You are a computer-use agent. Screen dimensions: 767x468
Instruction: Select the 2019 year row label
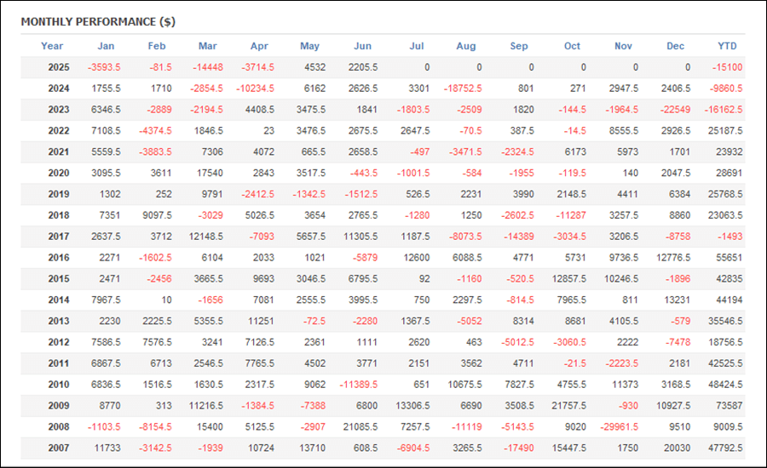tap(59, 194)
